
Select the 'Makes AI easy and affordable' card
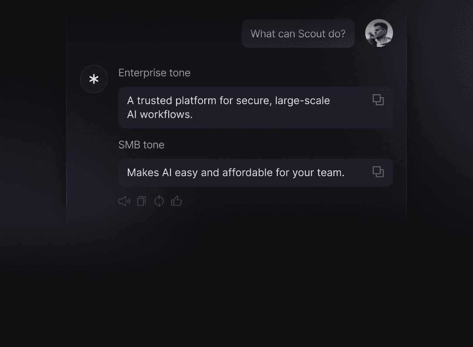tap(256, 173)
